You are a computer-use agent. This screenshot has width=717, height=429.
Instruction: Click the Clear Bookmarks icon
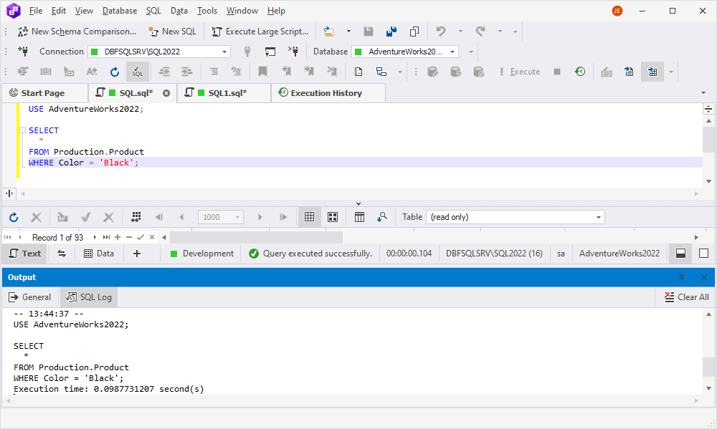point(332,72)
